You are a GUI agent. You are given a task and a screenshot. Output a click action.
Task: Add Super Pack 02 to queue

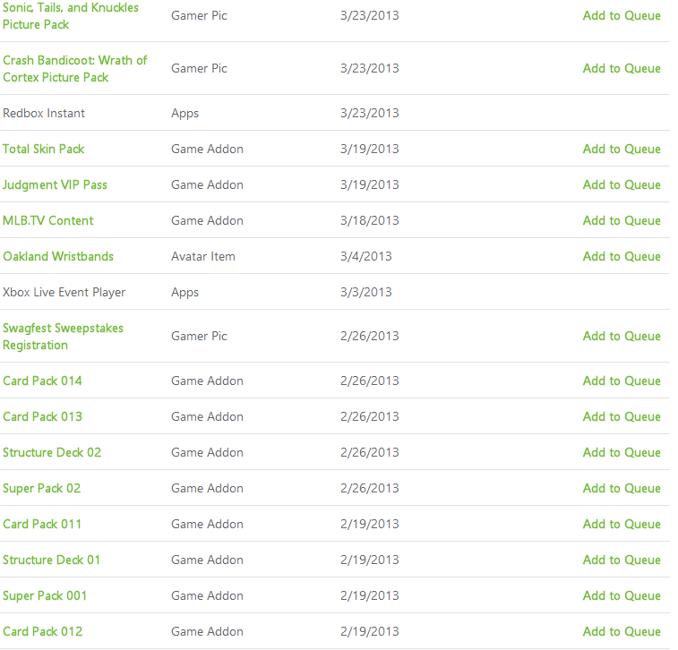click(x=622, y=489)
